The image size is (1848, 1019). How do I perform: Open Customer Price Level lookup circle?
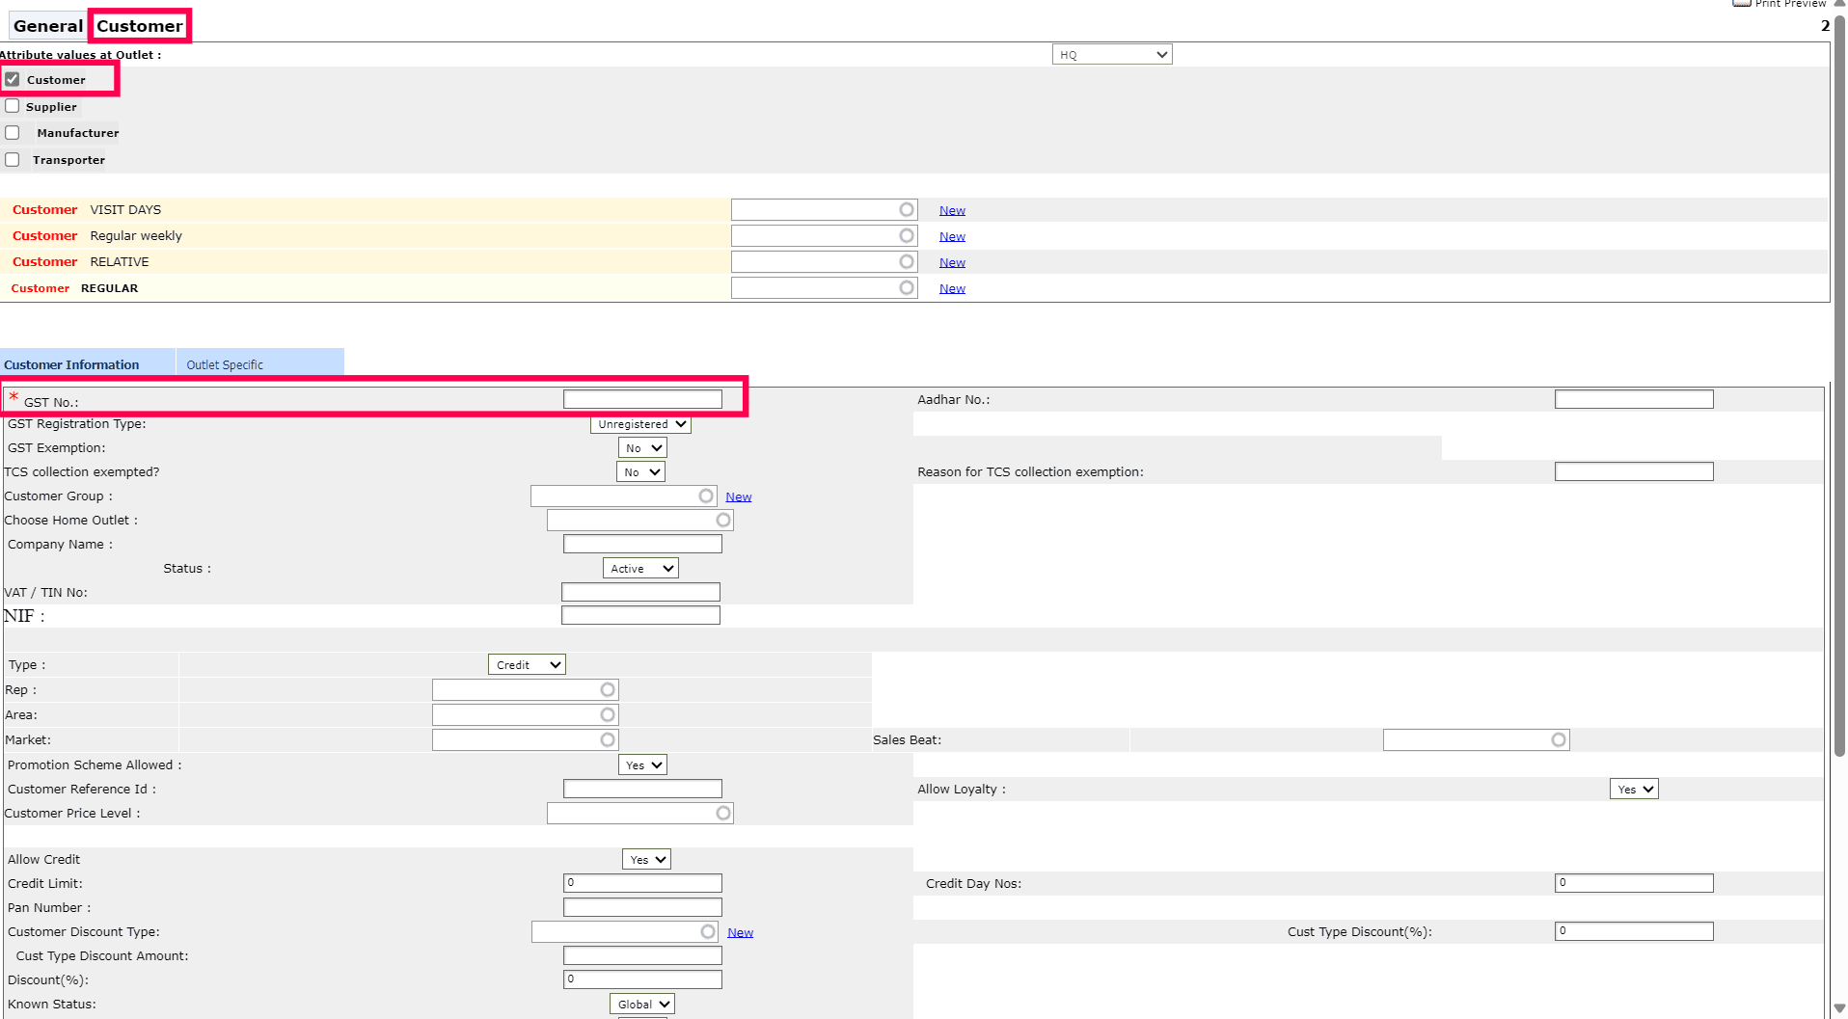(x=723, y=813)
